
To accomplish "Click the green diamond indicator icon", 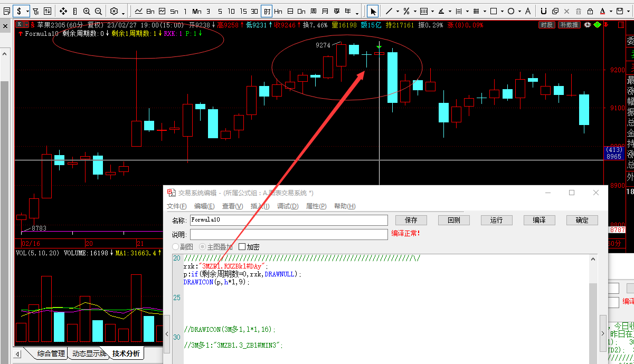I will point(597,24).
